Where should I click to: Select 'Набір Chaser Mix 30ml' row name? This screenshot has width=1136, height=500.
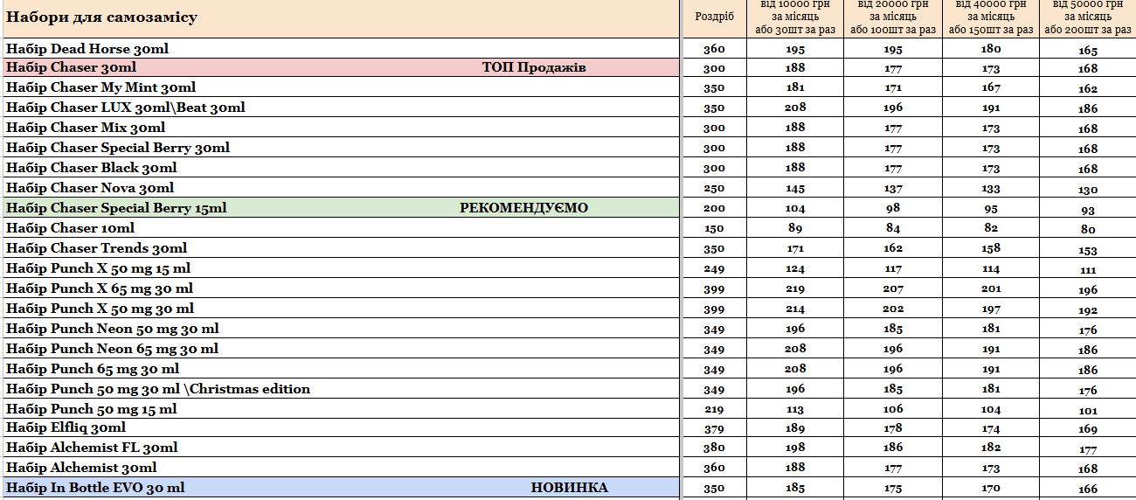[86, 128]
